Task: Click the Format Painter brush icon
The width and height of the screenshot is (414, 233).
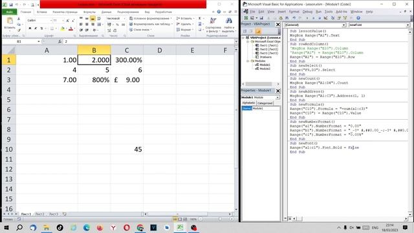Action: 19,30
